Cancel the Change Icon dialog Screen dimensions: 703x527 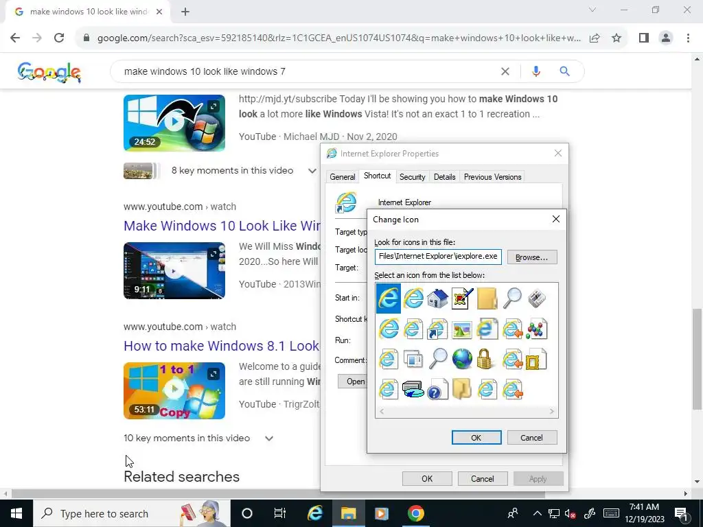(532, 438)
